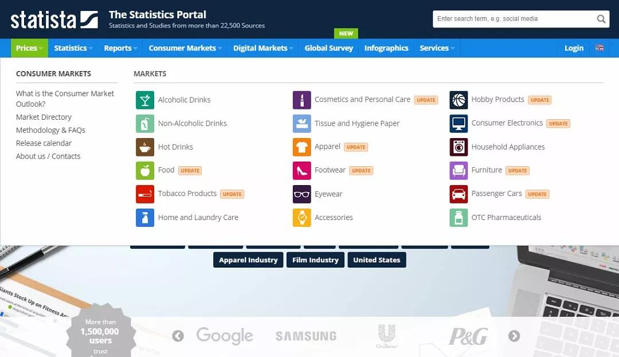The image size is (619, 357).
Task: Click the previous arrow in the logo carousel
Action: pyautogui.click(x=178, y=336)
